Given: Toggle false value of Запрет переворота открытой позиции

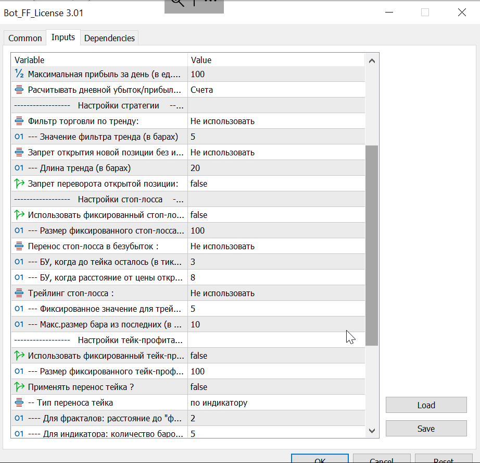Looking at the screenshot, I should pos(276,184).
